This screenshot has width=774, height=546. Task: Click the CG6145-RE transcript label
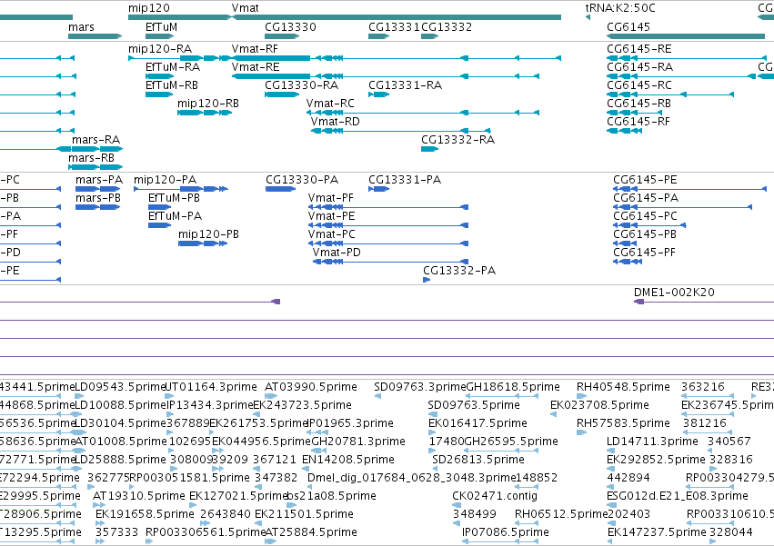(x=639, y=49)
